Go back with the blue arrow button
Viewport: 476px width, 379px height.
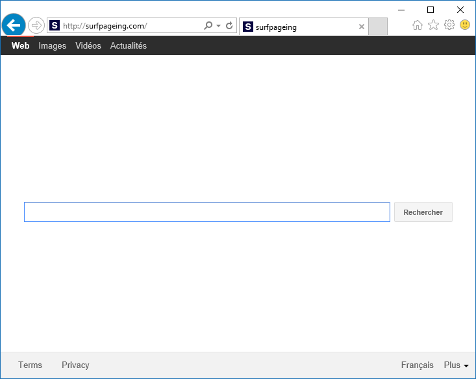tap(14, 25)
